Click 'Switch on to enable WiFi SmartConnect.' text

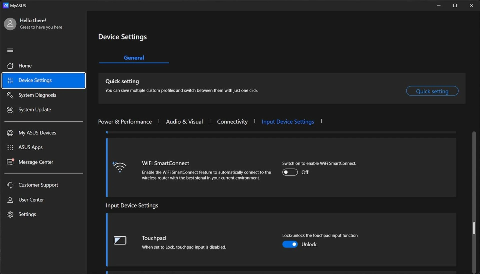[319, 163]
